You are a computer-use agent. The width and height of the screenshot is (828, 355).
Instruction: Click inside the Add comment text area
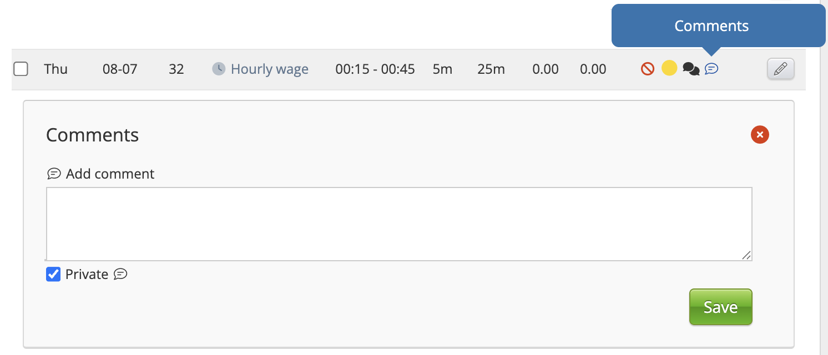(398, 224)
